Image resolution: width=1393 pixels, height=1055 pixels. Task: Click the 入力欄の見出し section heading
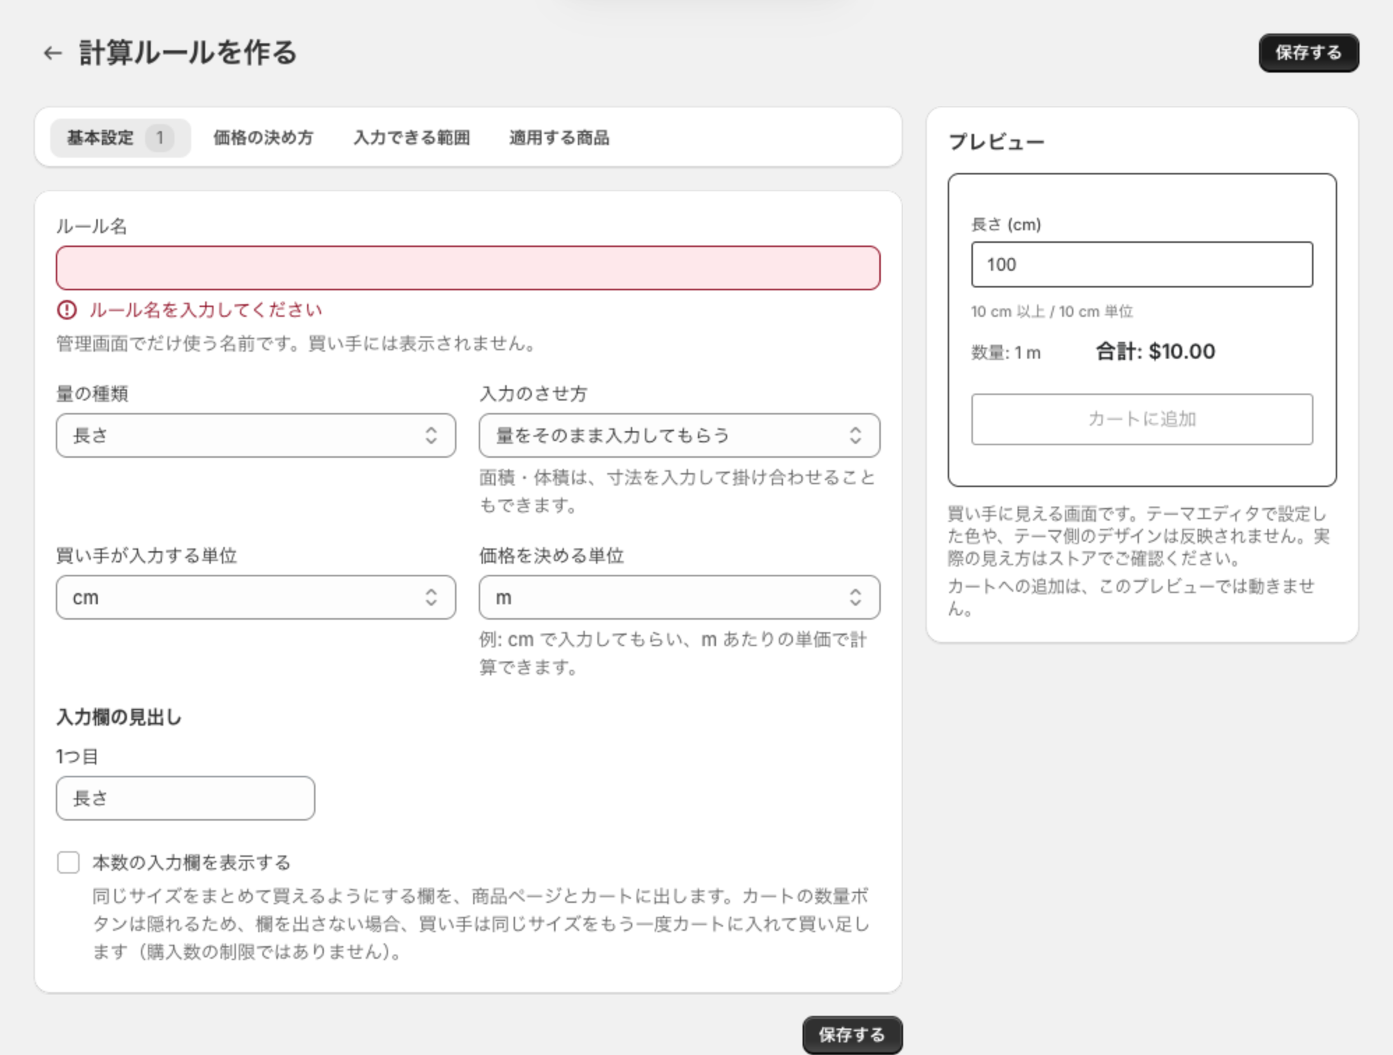coord(119,717)
